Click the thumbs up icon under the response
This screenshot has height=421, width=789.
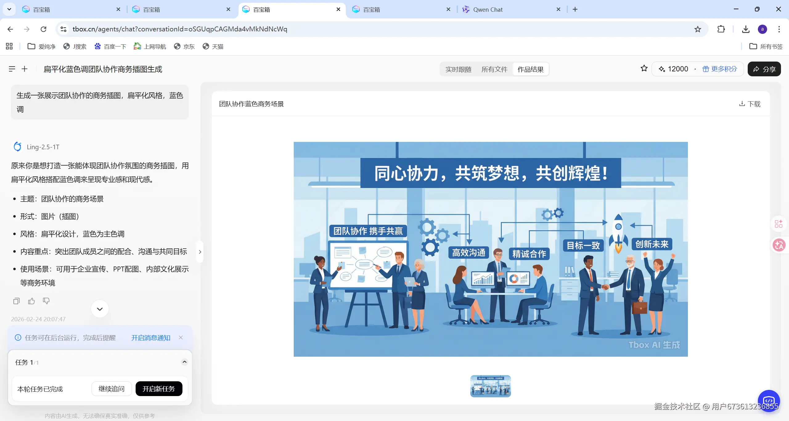tap(31, 301)
